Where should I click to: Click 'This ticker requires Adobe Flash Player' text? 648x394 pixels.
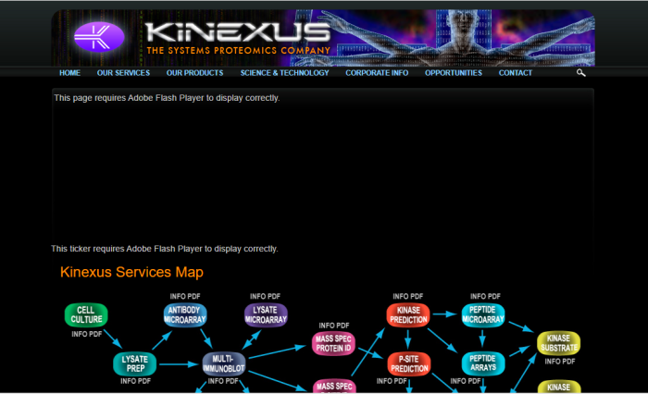(x=165, y=249)
